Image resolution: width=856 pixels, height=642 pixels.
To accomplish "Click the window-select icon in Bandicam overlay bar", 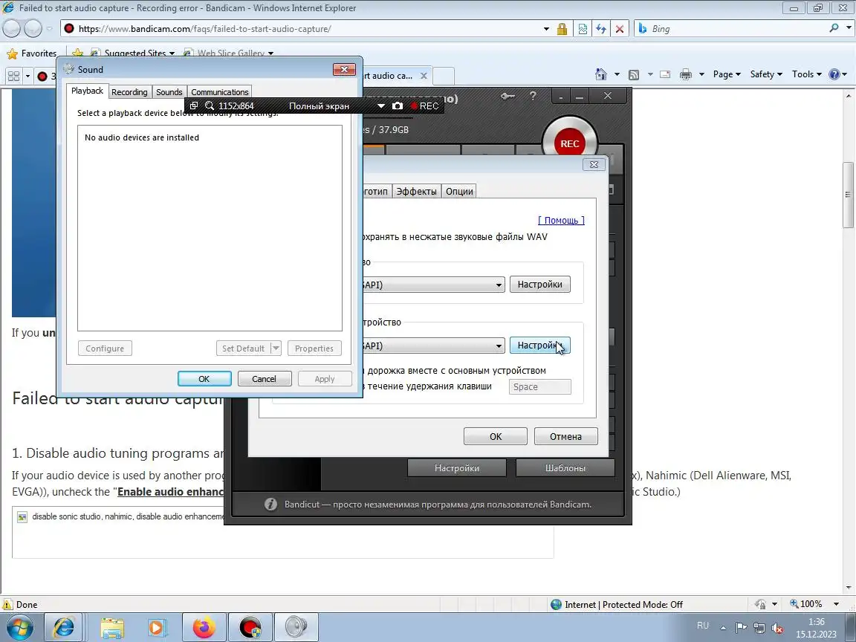I will tap(194, 106).
